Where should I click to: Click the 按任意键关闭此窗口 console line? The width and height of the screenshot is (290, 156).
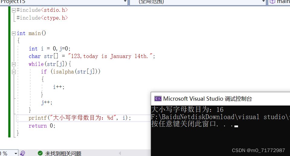click(x=192, y=124)
